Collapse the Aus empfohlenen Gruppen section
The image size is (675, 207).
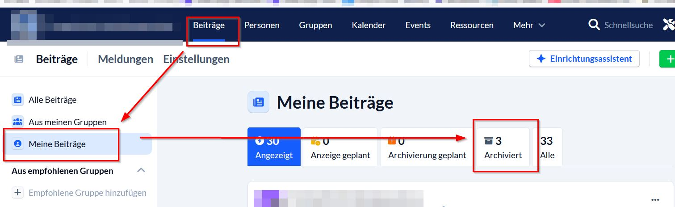click(x=141, y=170)
